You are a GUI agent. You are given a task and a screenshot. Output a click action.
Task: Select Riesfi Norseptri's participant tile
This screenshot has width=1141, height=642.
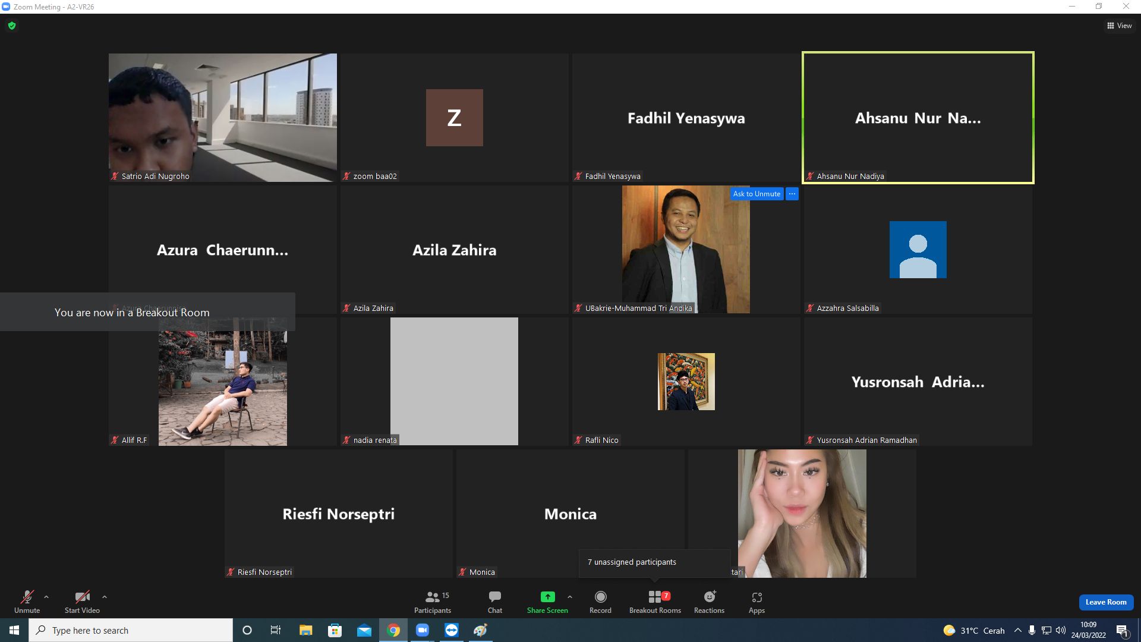tap(339, 514)
